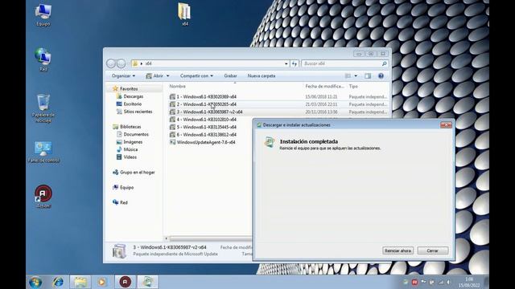515x289 pixels.
Task: Select file 5 - Windows6.1-KB3135445-x64
Action: (203, 127)
